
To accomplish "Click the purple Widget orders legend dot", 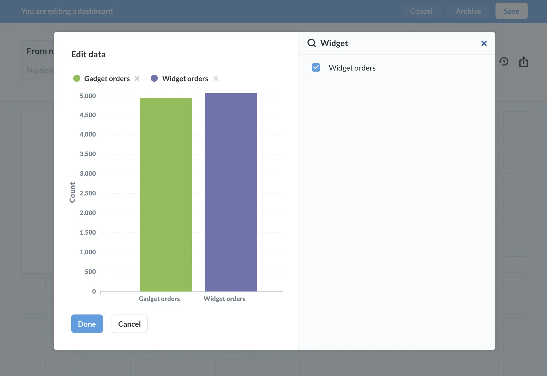I will [x=154, y=78].
